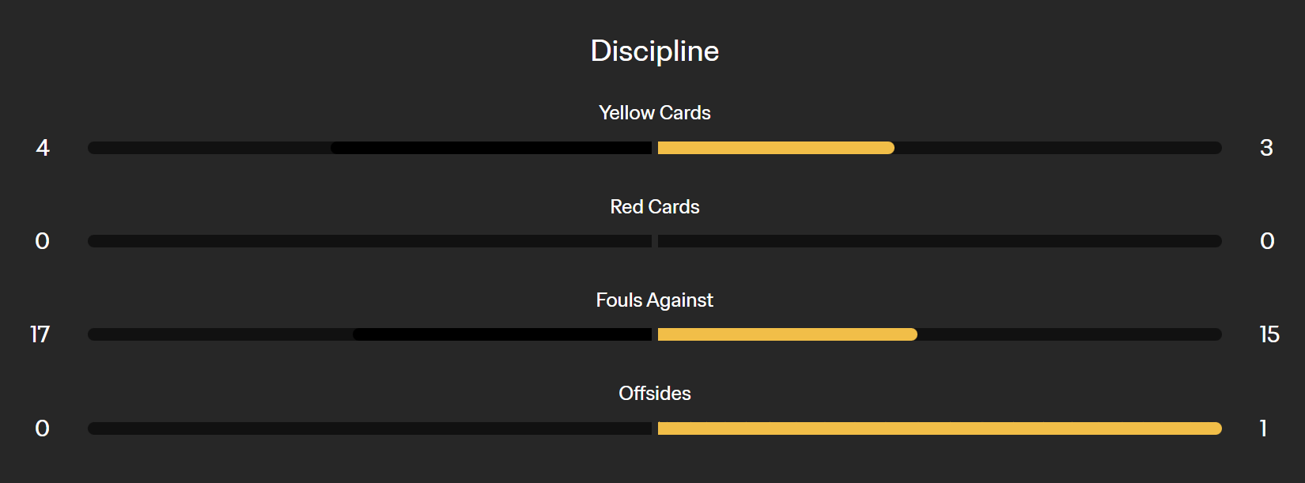Click the empty right Red Cards bar

[x=940, y=241]
